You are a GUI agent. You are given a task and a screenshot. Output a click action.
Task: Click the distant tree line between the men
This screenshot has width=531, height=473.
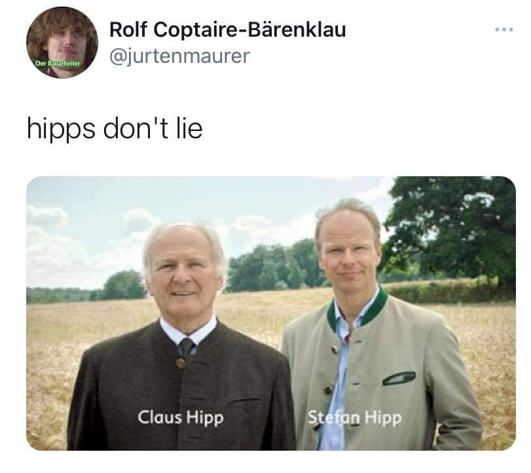click(272, 268)
